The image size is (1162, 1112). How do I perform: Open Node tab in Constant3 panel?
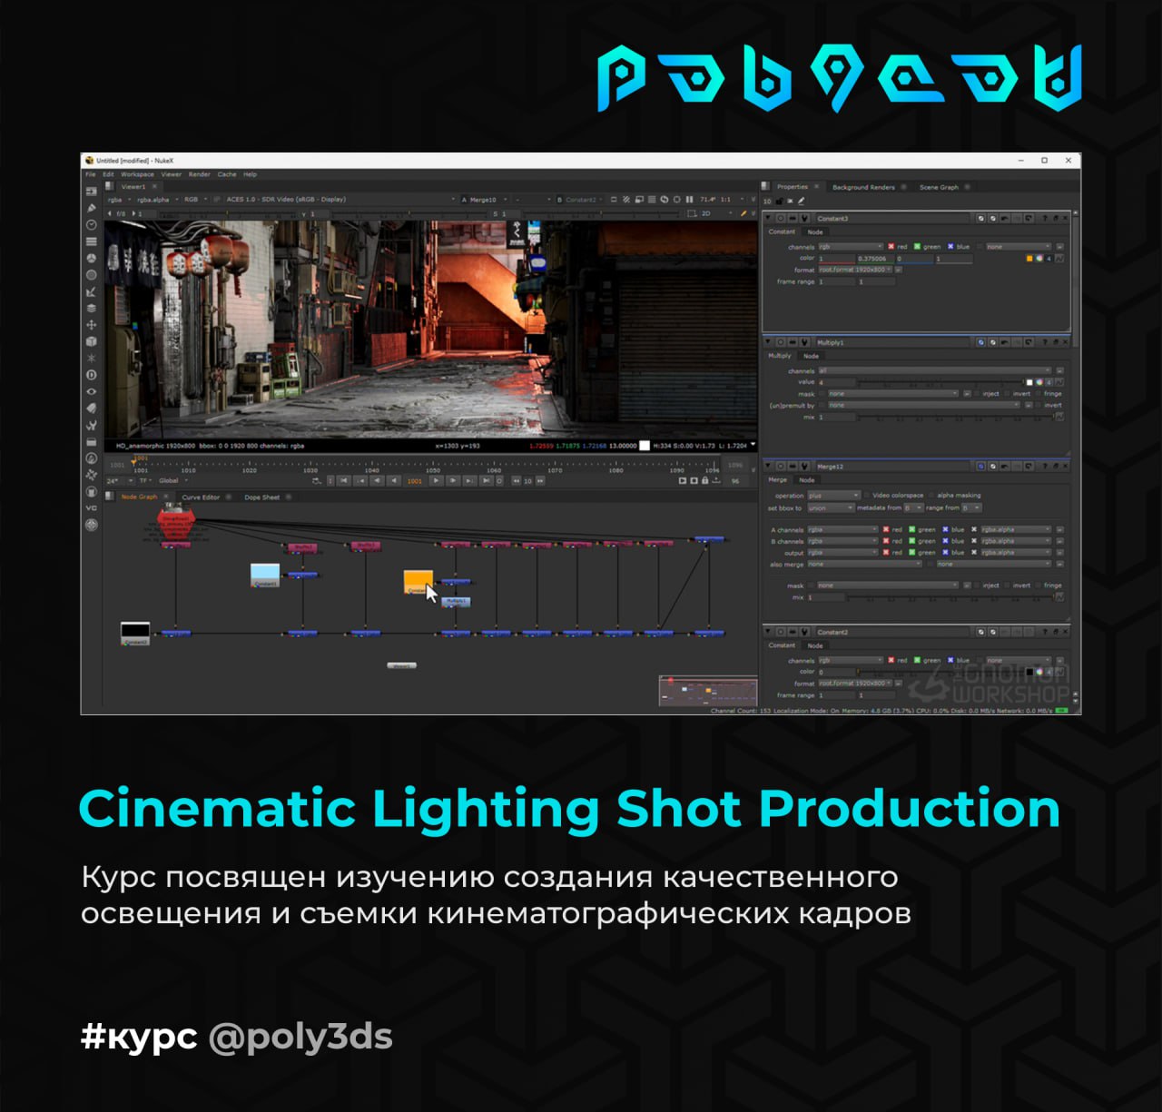tap(815, 232)
